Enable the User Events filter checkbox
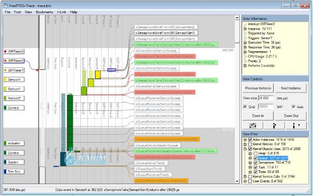The image size is (313, 196). pyautogui.click(x=250, y=181)
